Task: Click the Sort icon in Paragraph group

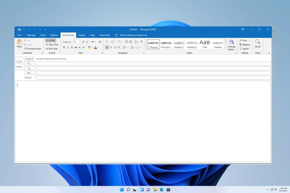Action: pos(136,42)
